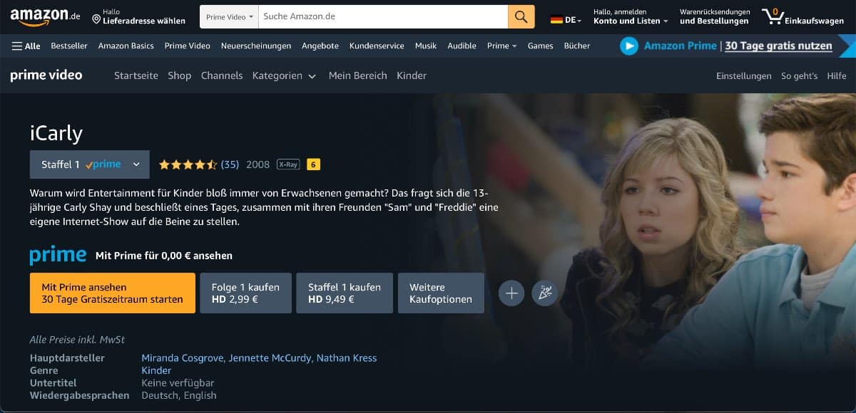Open Games nav item

click(x=541, y=46)
